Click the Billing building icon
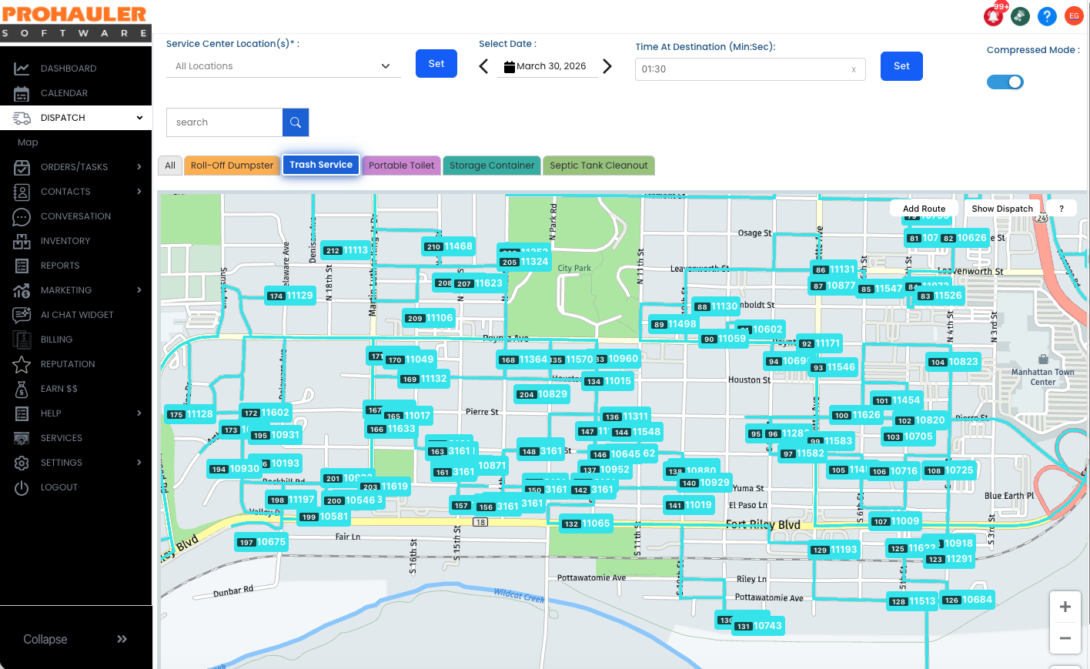The image size is (1090, 669). pyautogui.click(x=22, y=340)
